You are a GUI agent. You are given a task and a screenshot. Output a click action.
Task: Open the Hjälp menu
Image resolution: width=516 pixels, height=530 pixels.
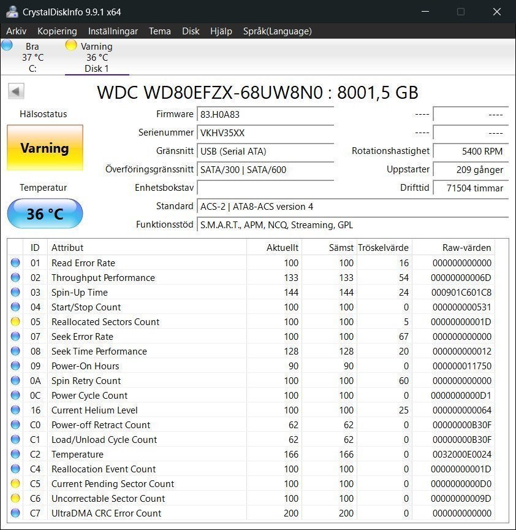[x=221, y=31]
